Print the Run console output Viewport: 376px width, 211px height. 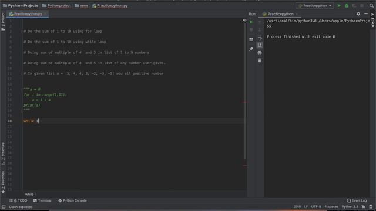[x=260, y=53]
